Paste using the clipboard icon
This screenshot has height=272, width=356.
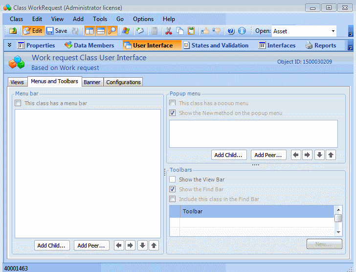(x=191, y=31)
